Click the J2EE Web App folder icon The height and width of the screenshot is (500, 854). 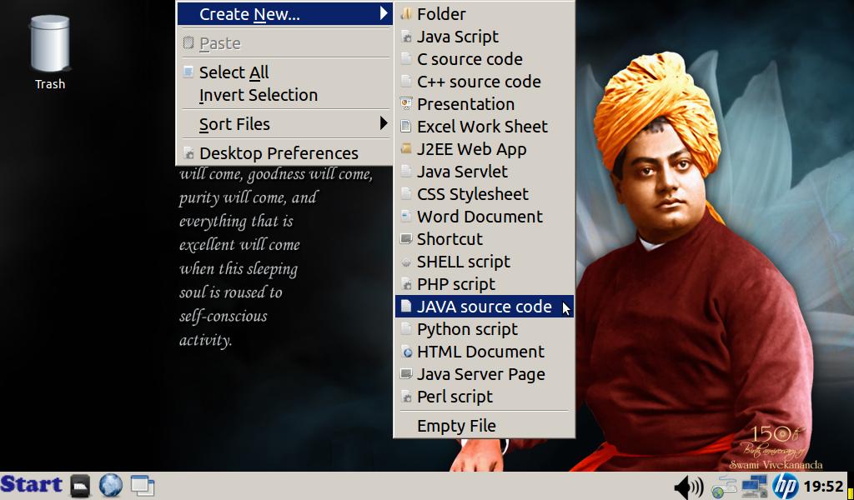click(x=406, y=148)
